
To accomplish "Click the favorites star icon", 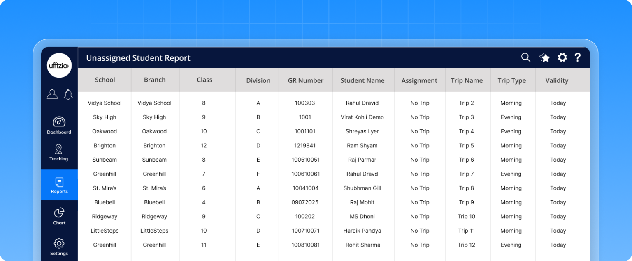I will click(545, 58).
